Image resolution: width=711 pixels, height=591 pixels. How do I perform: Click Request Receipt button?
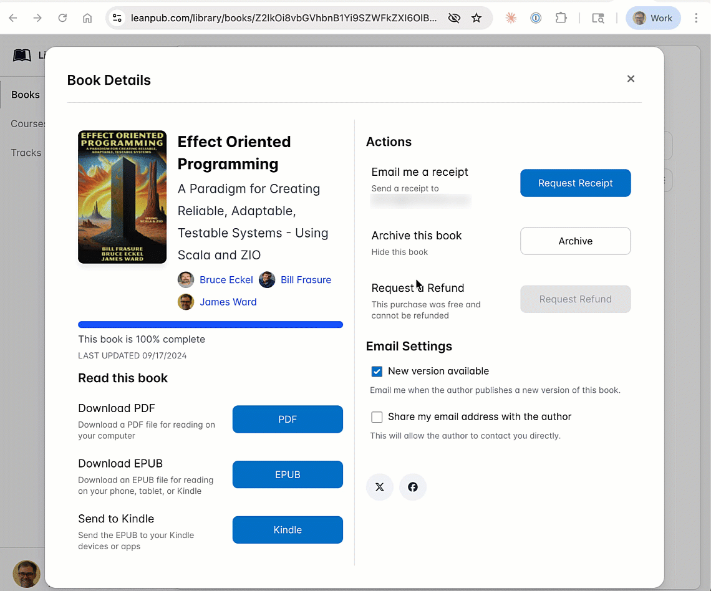pyautogui.click(x=576, y=183)
